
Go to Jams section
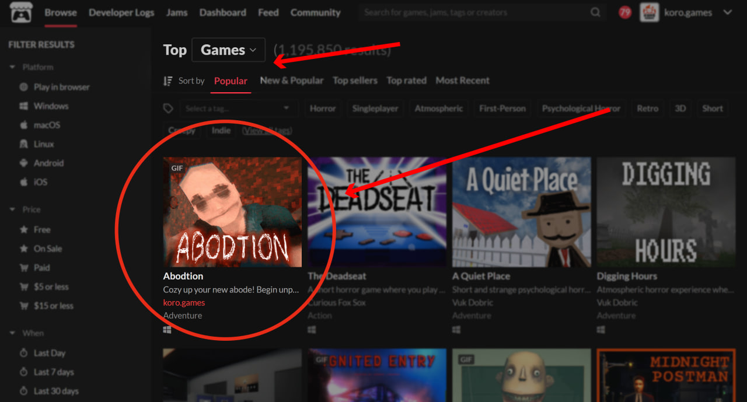tap(177, 12)
